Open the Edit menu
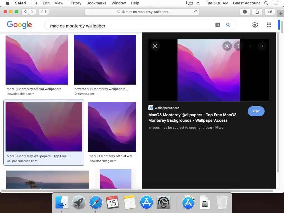Screen dimensions: 284x213 point(46,3)
